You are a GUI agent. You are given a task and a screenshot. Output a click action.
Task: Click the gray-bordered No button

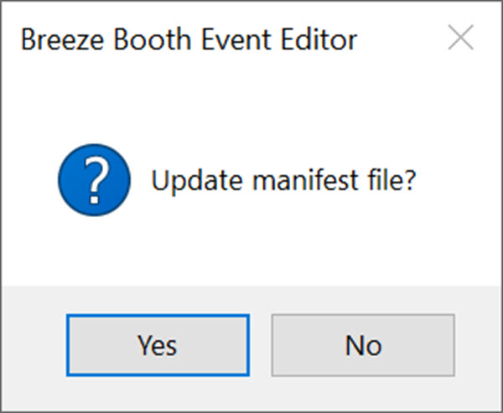363,345
